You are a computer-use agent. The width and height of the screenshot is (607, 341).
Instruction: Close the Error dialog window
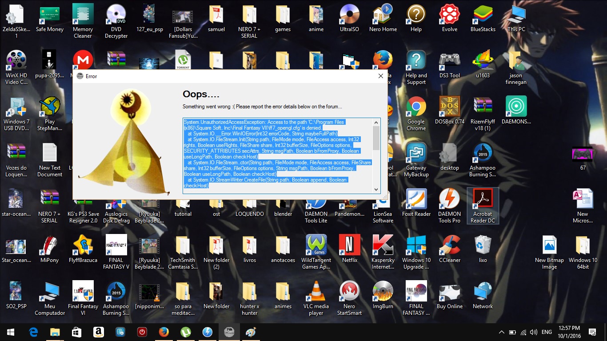(380, 76)
